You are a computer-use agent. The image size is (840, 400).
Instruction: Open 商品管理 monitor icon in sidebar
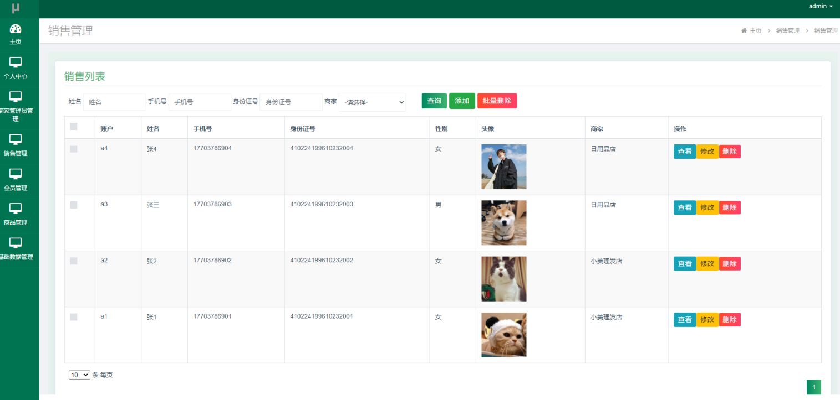[x=16, y=209]
